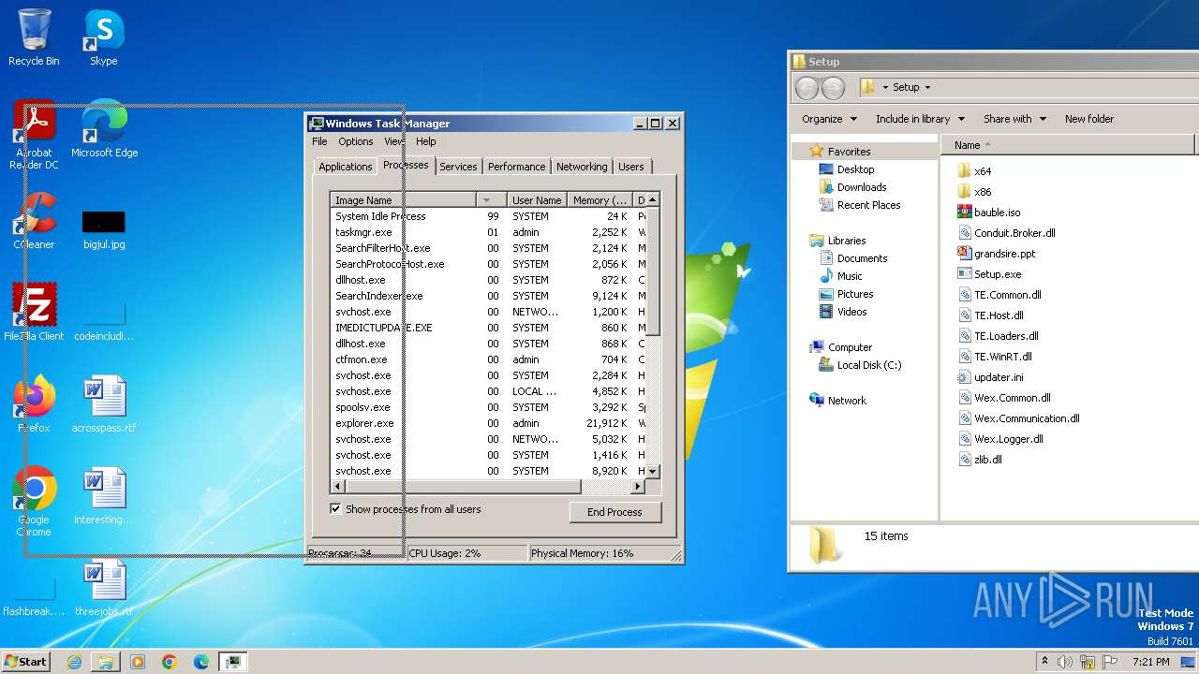
Task: Click the clock showing 7:21 PM
Action: (x=1151, y=662)
